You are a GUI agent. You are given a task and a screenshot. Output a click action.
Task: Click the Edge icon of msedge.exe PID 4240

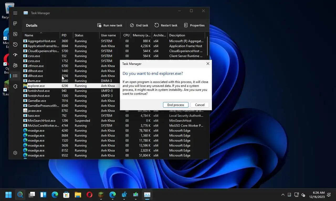tap(25, 131)
